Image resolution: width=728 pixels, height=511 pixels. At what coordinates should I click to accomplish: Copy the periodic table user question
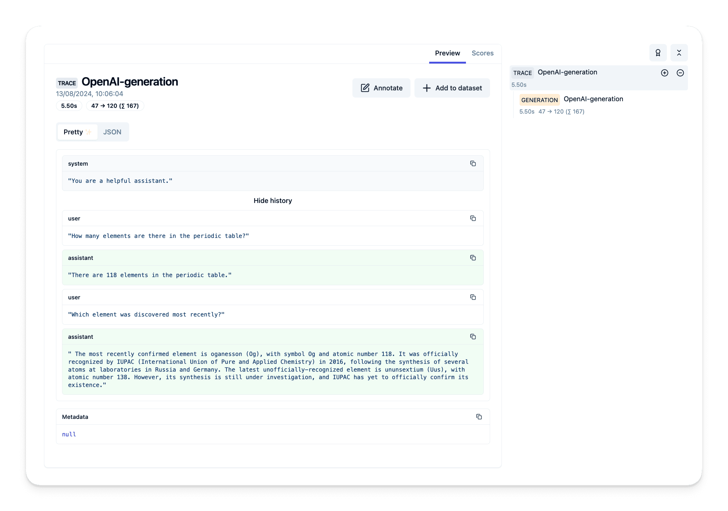tap(473, 218)
